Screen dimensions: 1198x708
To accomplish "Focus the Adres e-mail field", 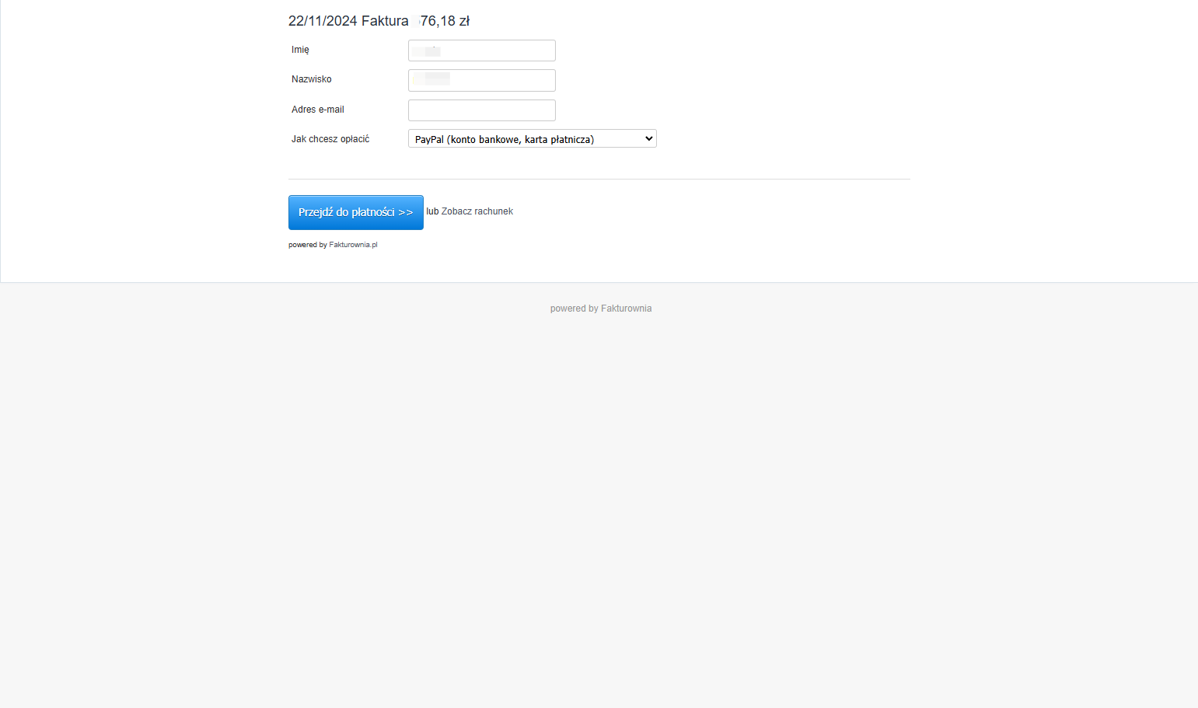I will coord(482,110).
